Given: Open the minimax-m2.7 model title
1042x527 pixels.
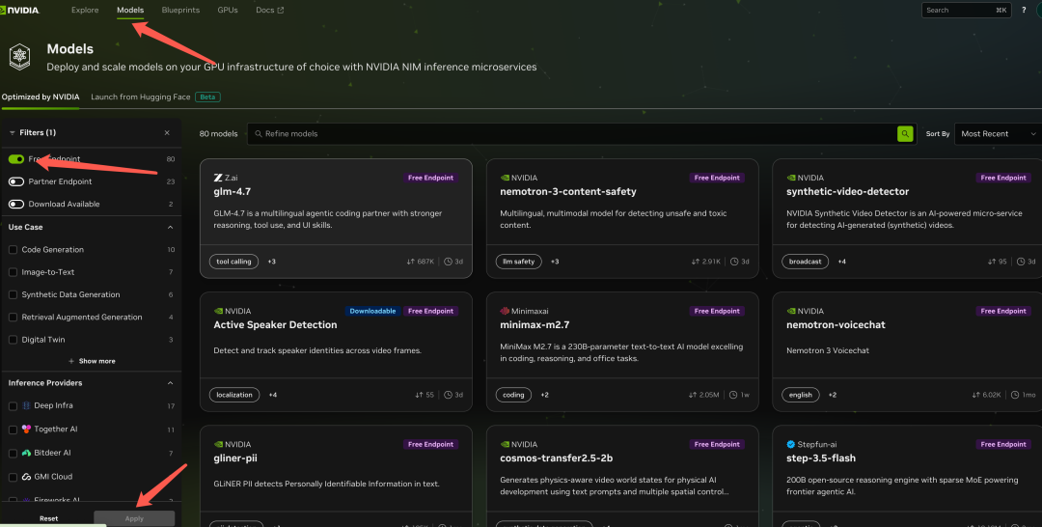Looking at the screenshot, I should 535,325.
